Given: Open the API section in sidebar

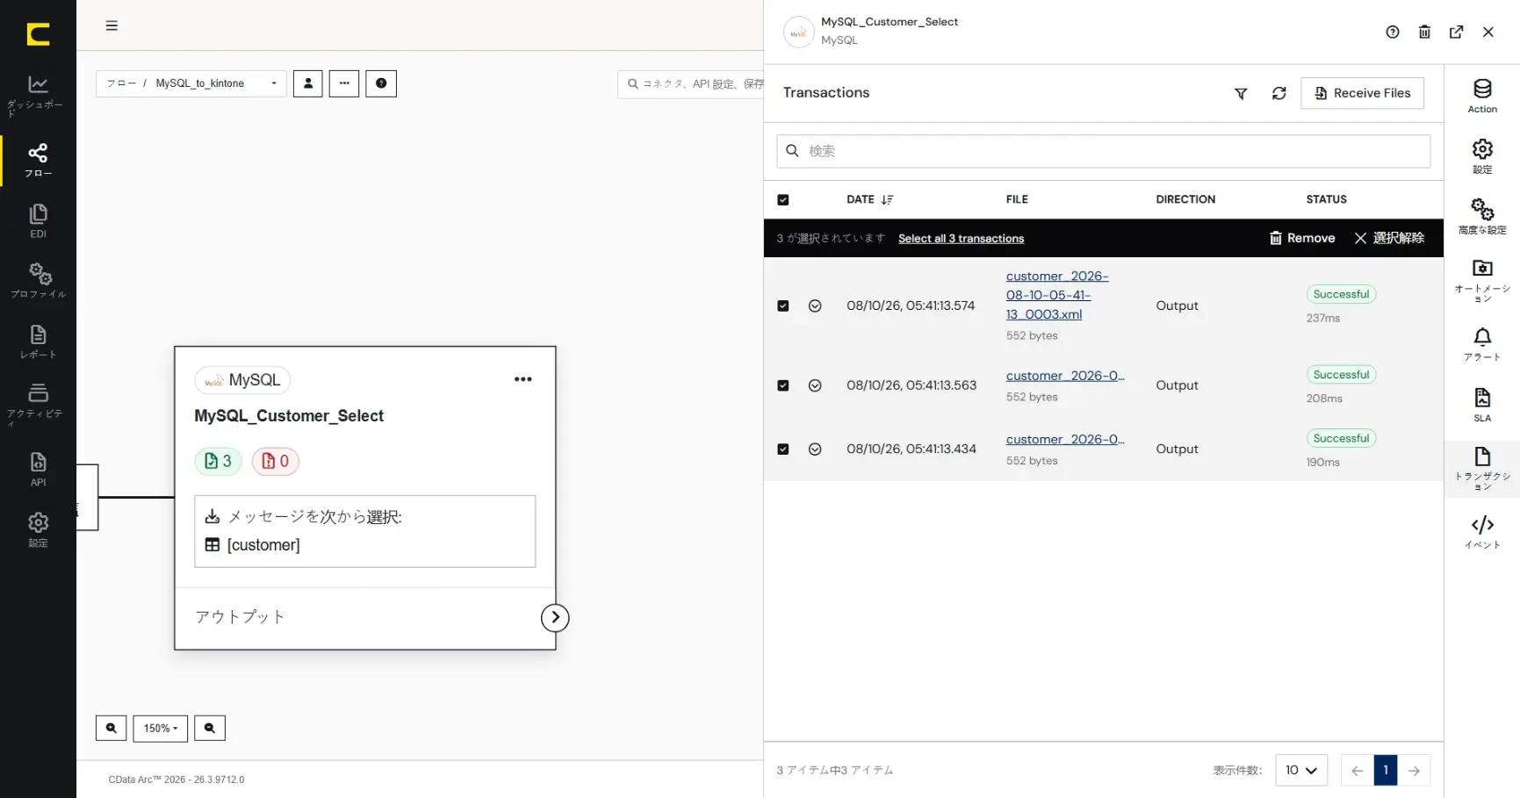Looking at the screenshot, I should tap(38, 469).
